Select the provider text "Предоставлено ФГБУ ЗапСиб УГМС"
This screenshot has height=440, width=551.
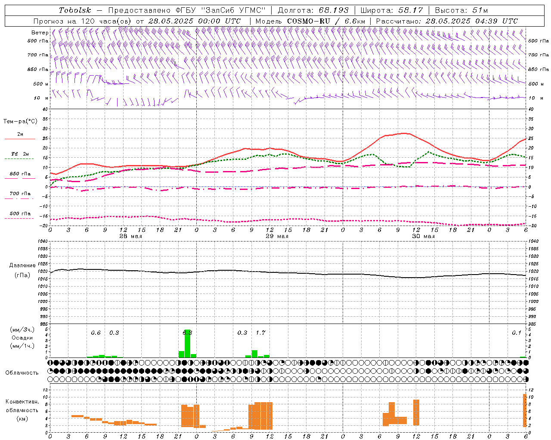click(x=187, y=10)
